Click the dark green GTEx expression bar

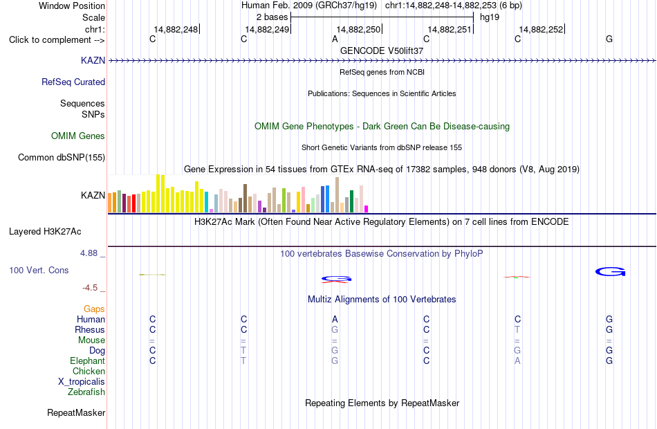[x=351, y=201]
